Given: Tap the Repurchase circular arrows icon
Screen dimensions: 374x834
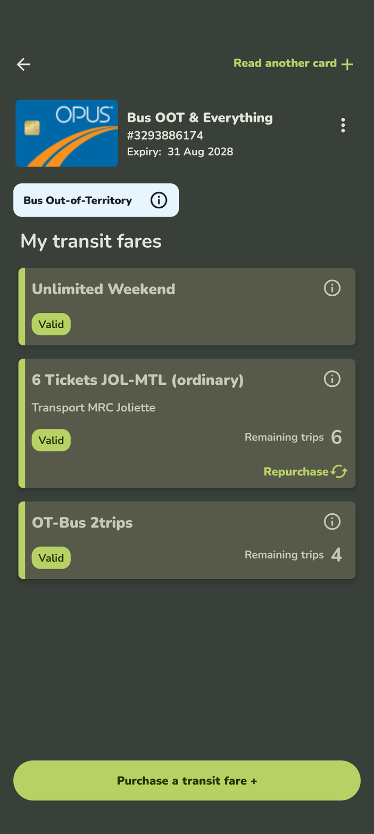Looking at the screenshot, I should (x=339, y=472).
